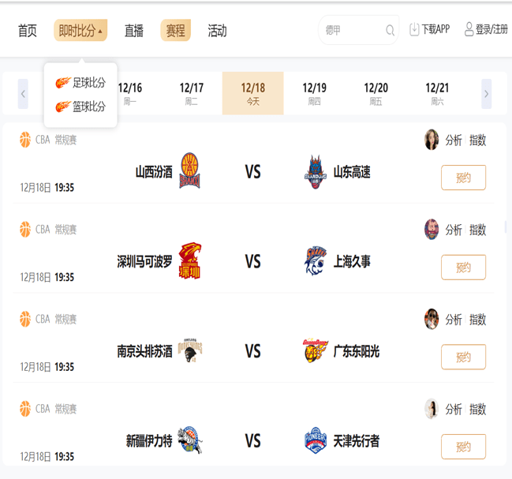Screen dimensions: 512x479
Task: Click the 山西汾酒 team logo
Action: point(190,170)
